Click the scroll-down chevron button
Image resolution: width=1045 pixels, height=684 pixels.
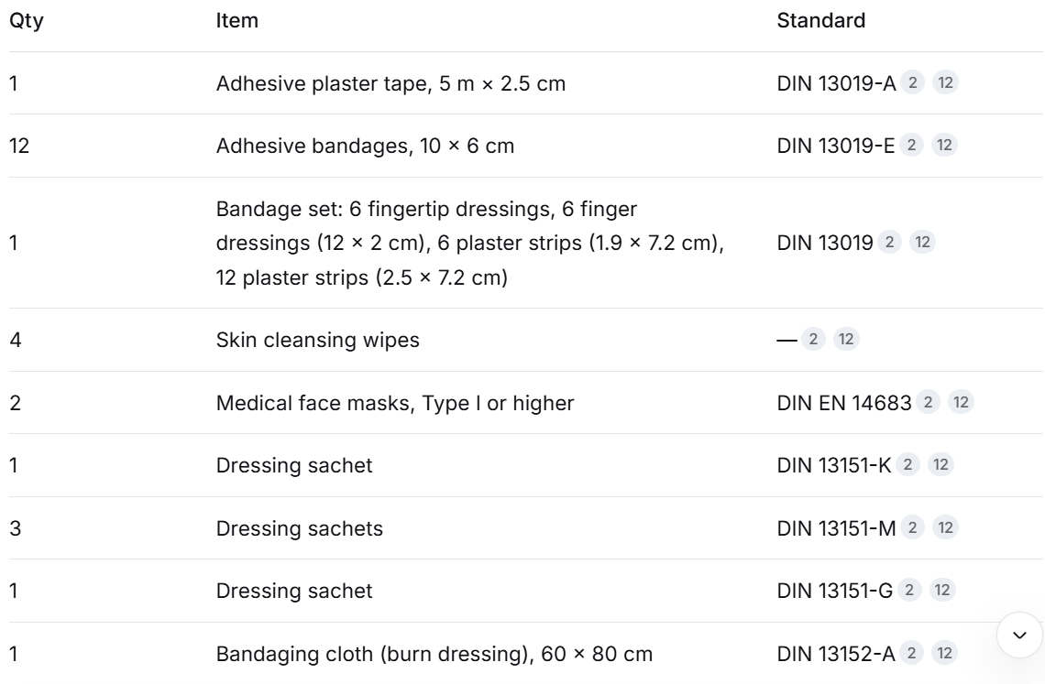(1019, 635)
